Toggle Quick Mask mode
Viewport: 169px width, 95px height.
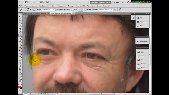(20, 91)
